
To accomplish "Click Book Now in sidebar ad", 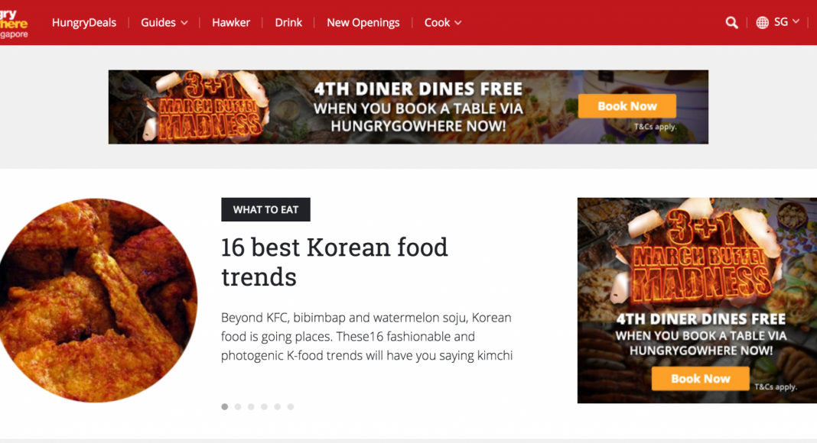I will coord(700,379).
